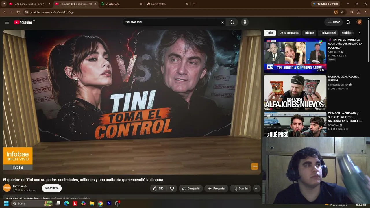
Task: Open Tini vs. su padre video thumbnail
Action: click(295, 55)
